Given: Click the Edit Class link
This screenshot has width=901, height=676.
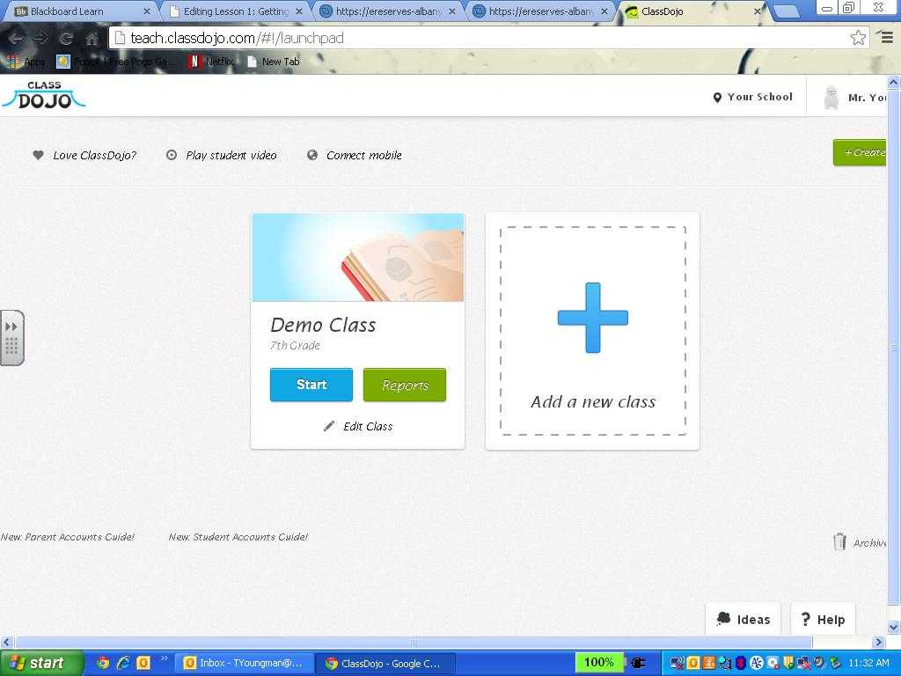Looking at the screenshot, I should (x=368, y=427).
